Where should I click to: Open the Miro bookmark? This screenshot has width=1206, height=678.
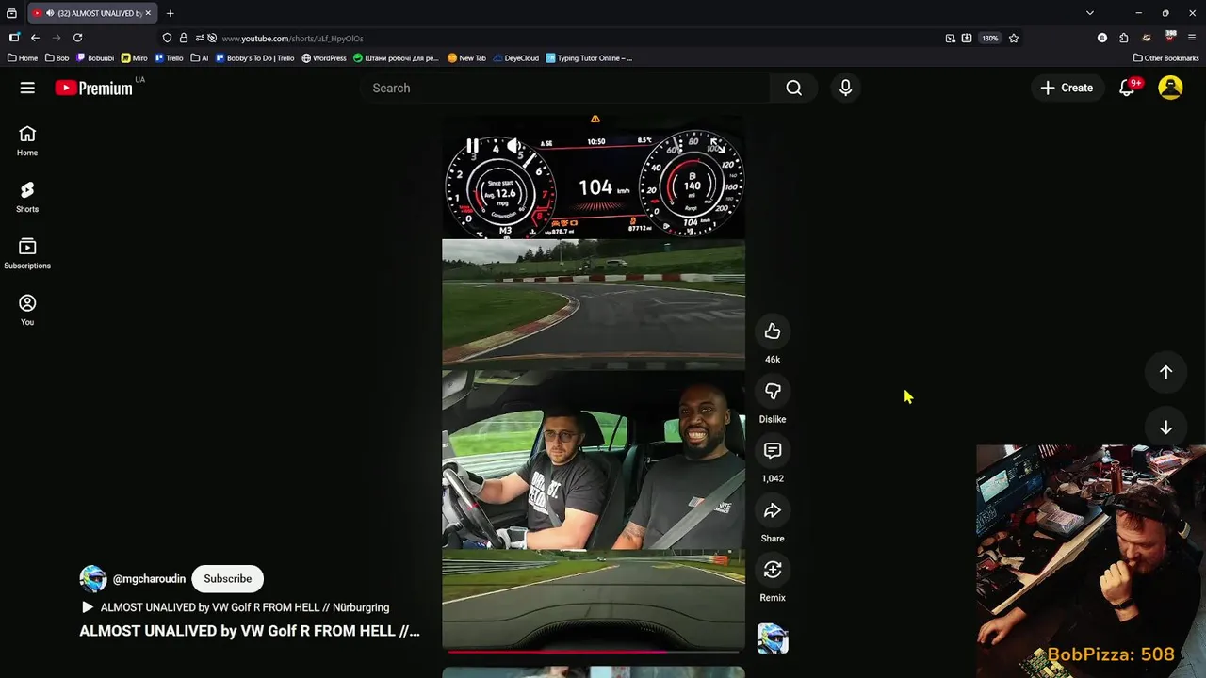click(x=135, y=58)
